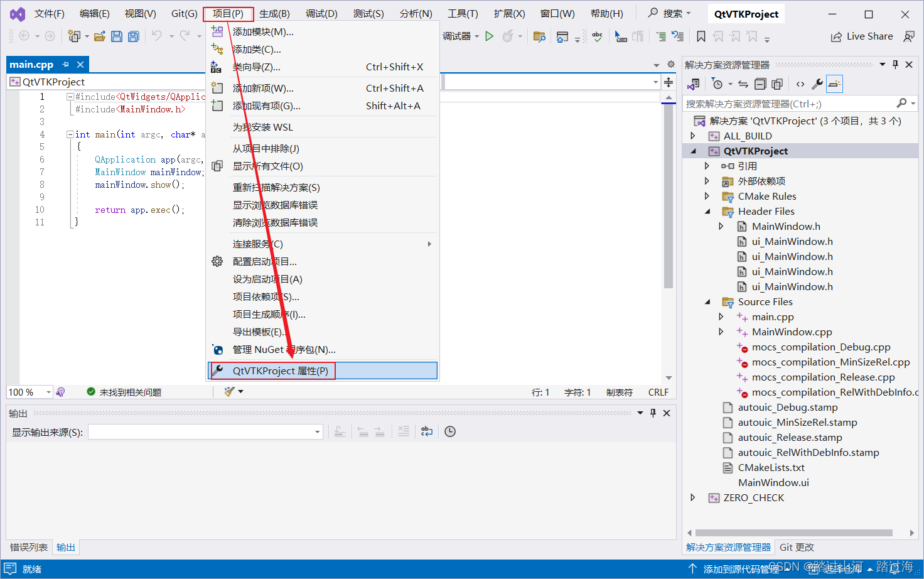This screenshot has height=579, width=924.
Task: Collapse the Header Files folder
Action: click(707, 212)
